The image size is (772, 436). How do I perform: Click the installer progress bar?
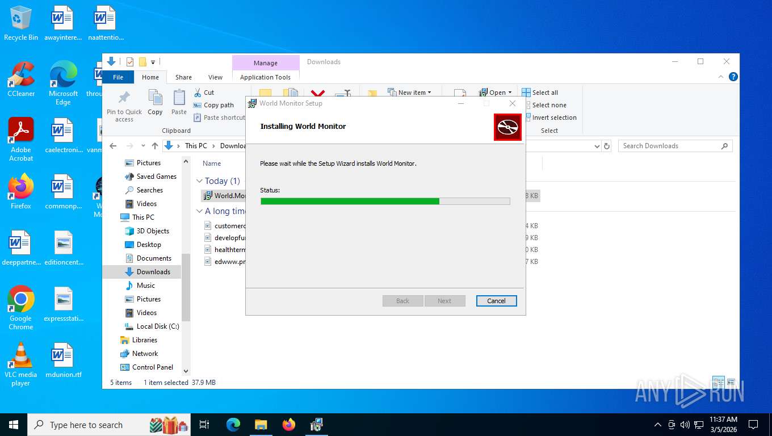click(x=385, y=201)
